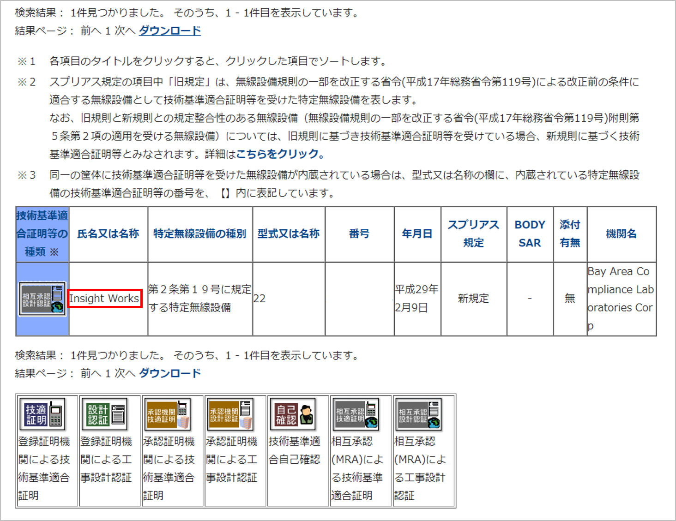Click the date cell 平成29年2月9日

tap(417, 299)
